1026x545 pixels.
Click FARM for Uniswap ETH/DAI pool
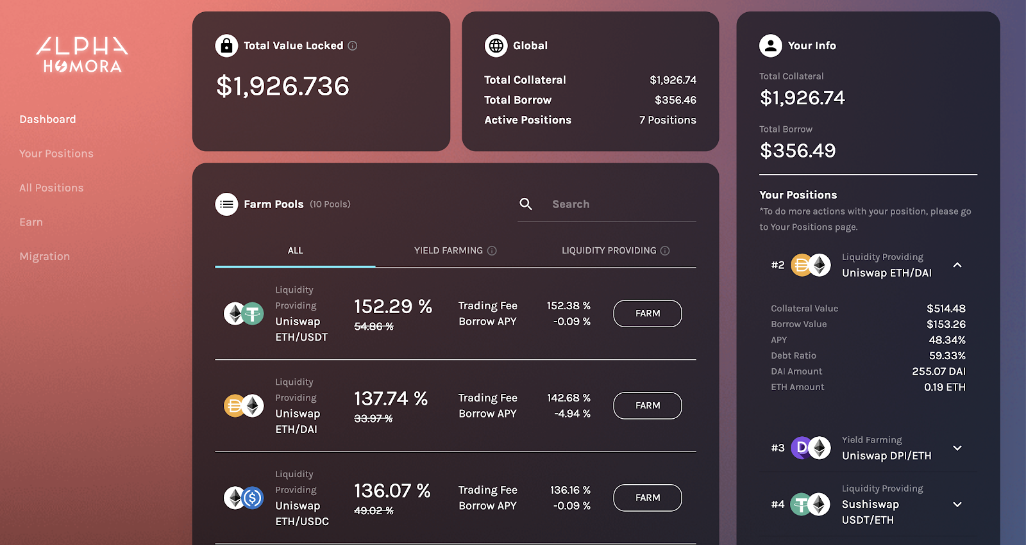point(648,405)
